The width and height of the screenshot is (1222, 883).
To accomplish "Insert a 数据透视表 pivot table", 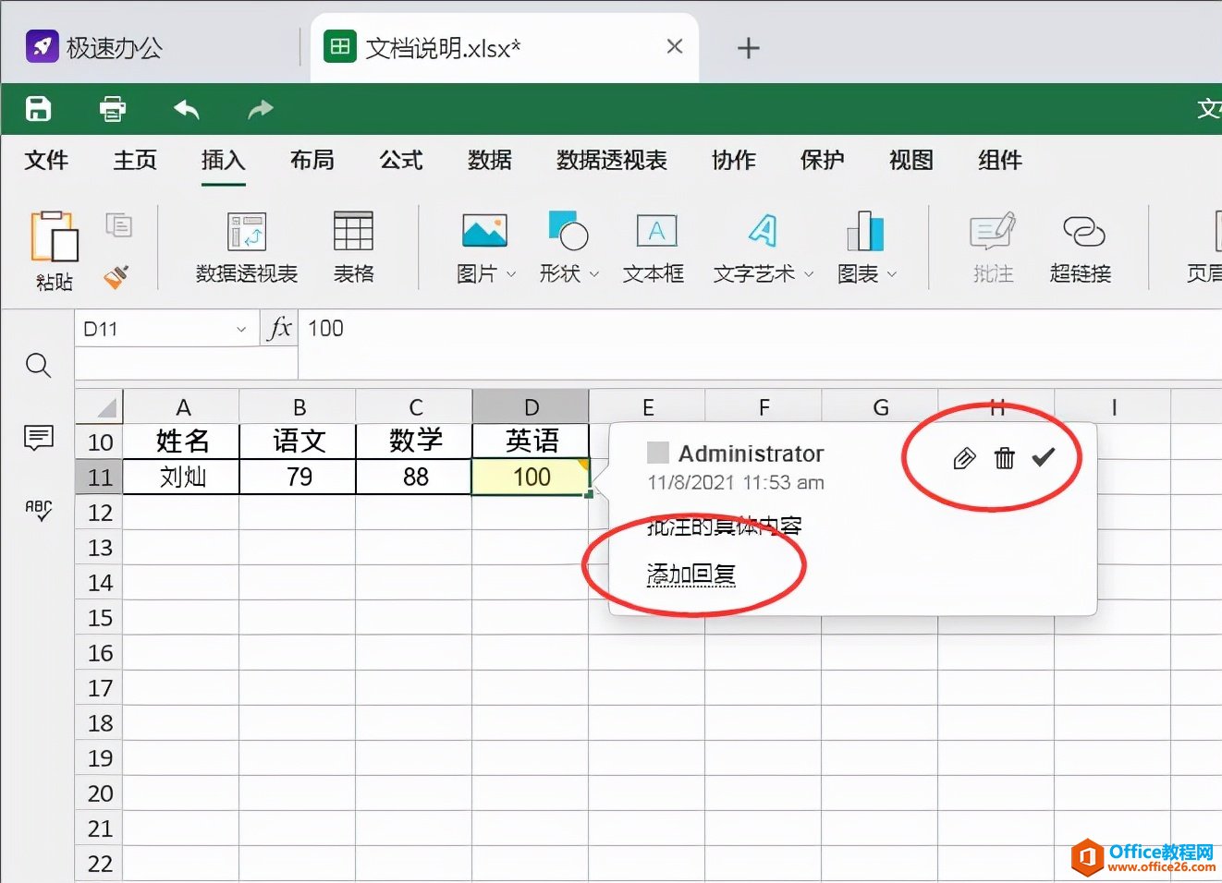I will [247, 245].
